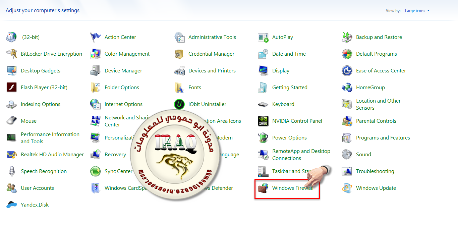Screen dimensions: 458x225
Task: Open the Personalization icon
Action: pyautogui.click(x=96, y=138)
